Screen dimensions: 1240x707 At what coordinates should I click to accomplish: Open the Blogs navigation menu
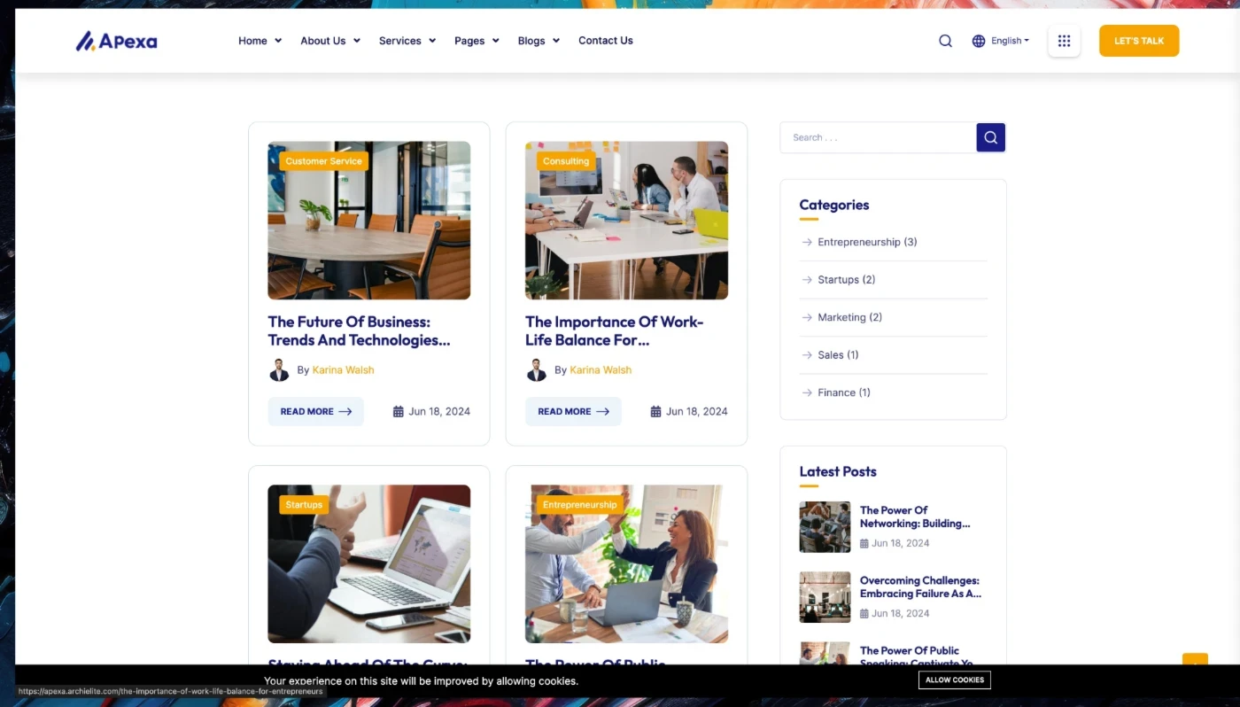539,41
